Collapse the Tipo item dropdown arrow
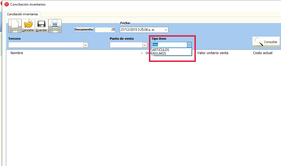281x166 pixels. click(x=189, y=45)
